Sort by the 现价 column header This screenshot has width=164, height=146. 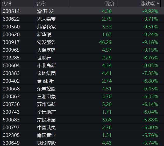tap(110, 4)
